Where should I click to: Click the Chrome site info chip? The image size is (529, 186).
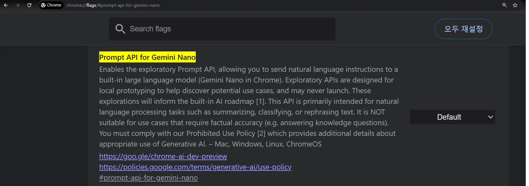click(x=51, y=5)
